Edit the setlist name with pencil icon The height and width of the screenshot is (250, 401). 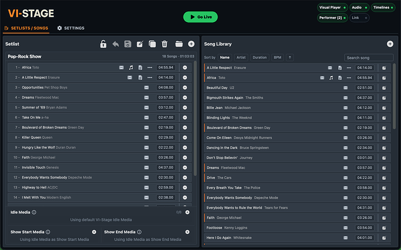pyautogui.click(x=140, y=44)
